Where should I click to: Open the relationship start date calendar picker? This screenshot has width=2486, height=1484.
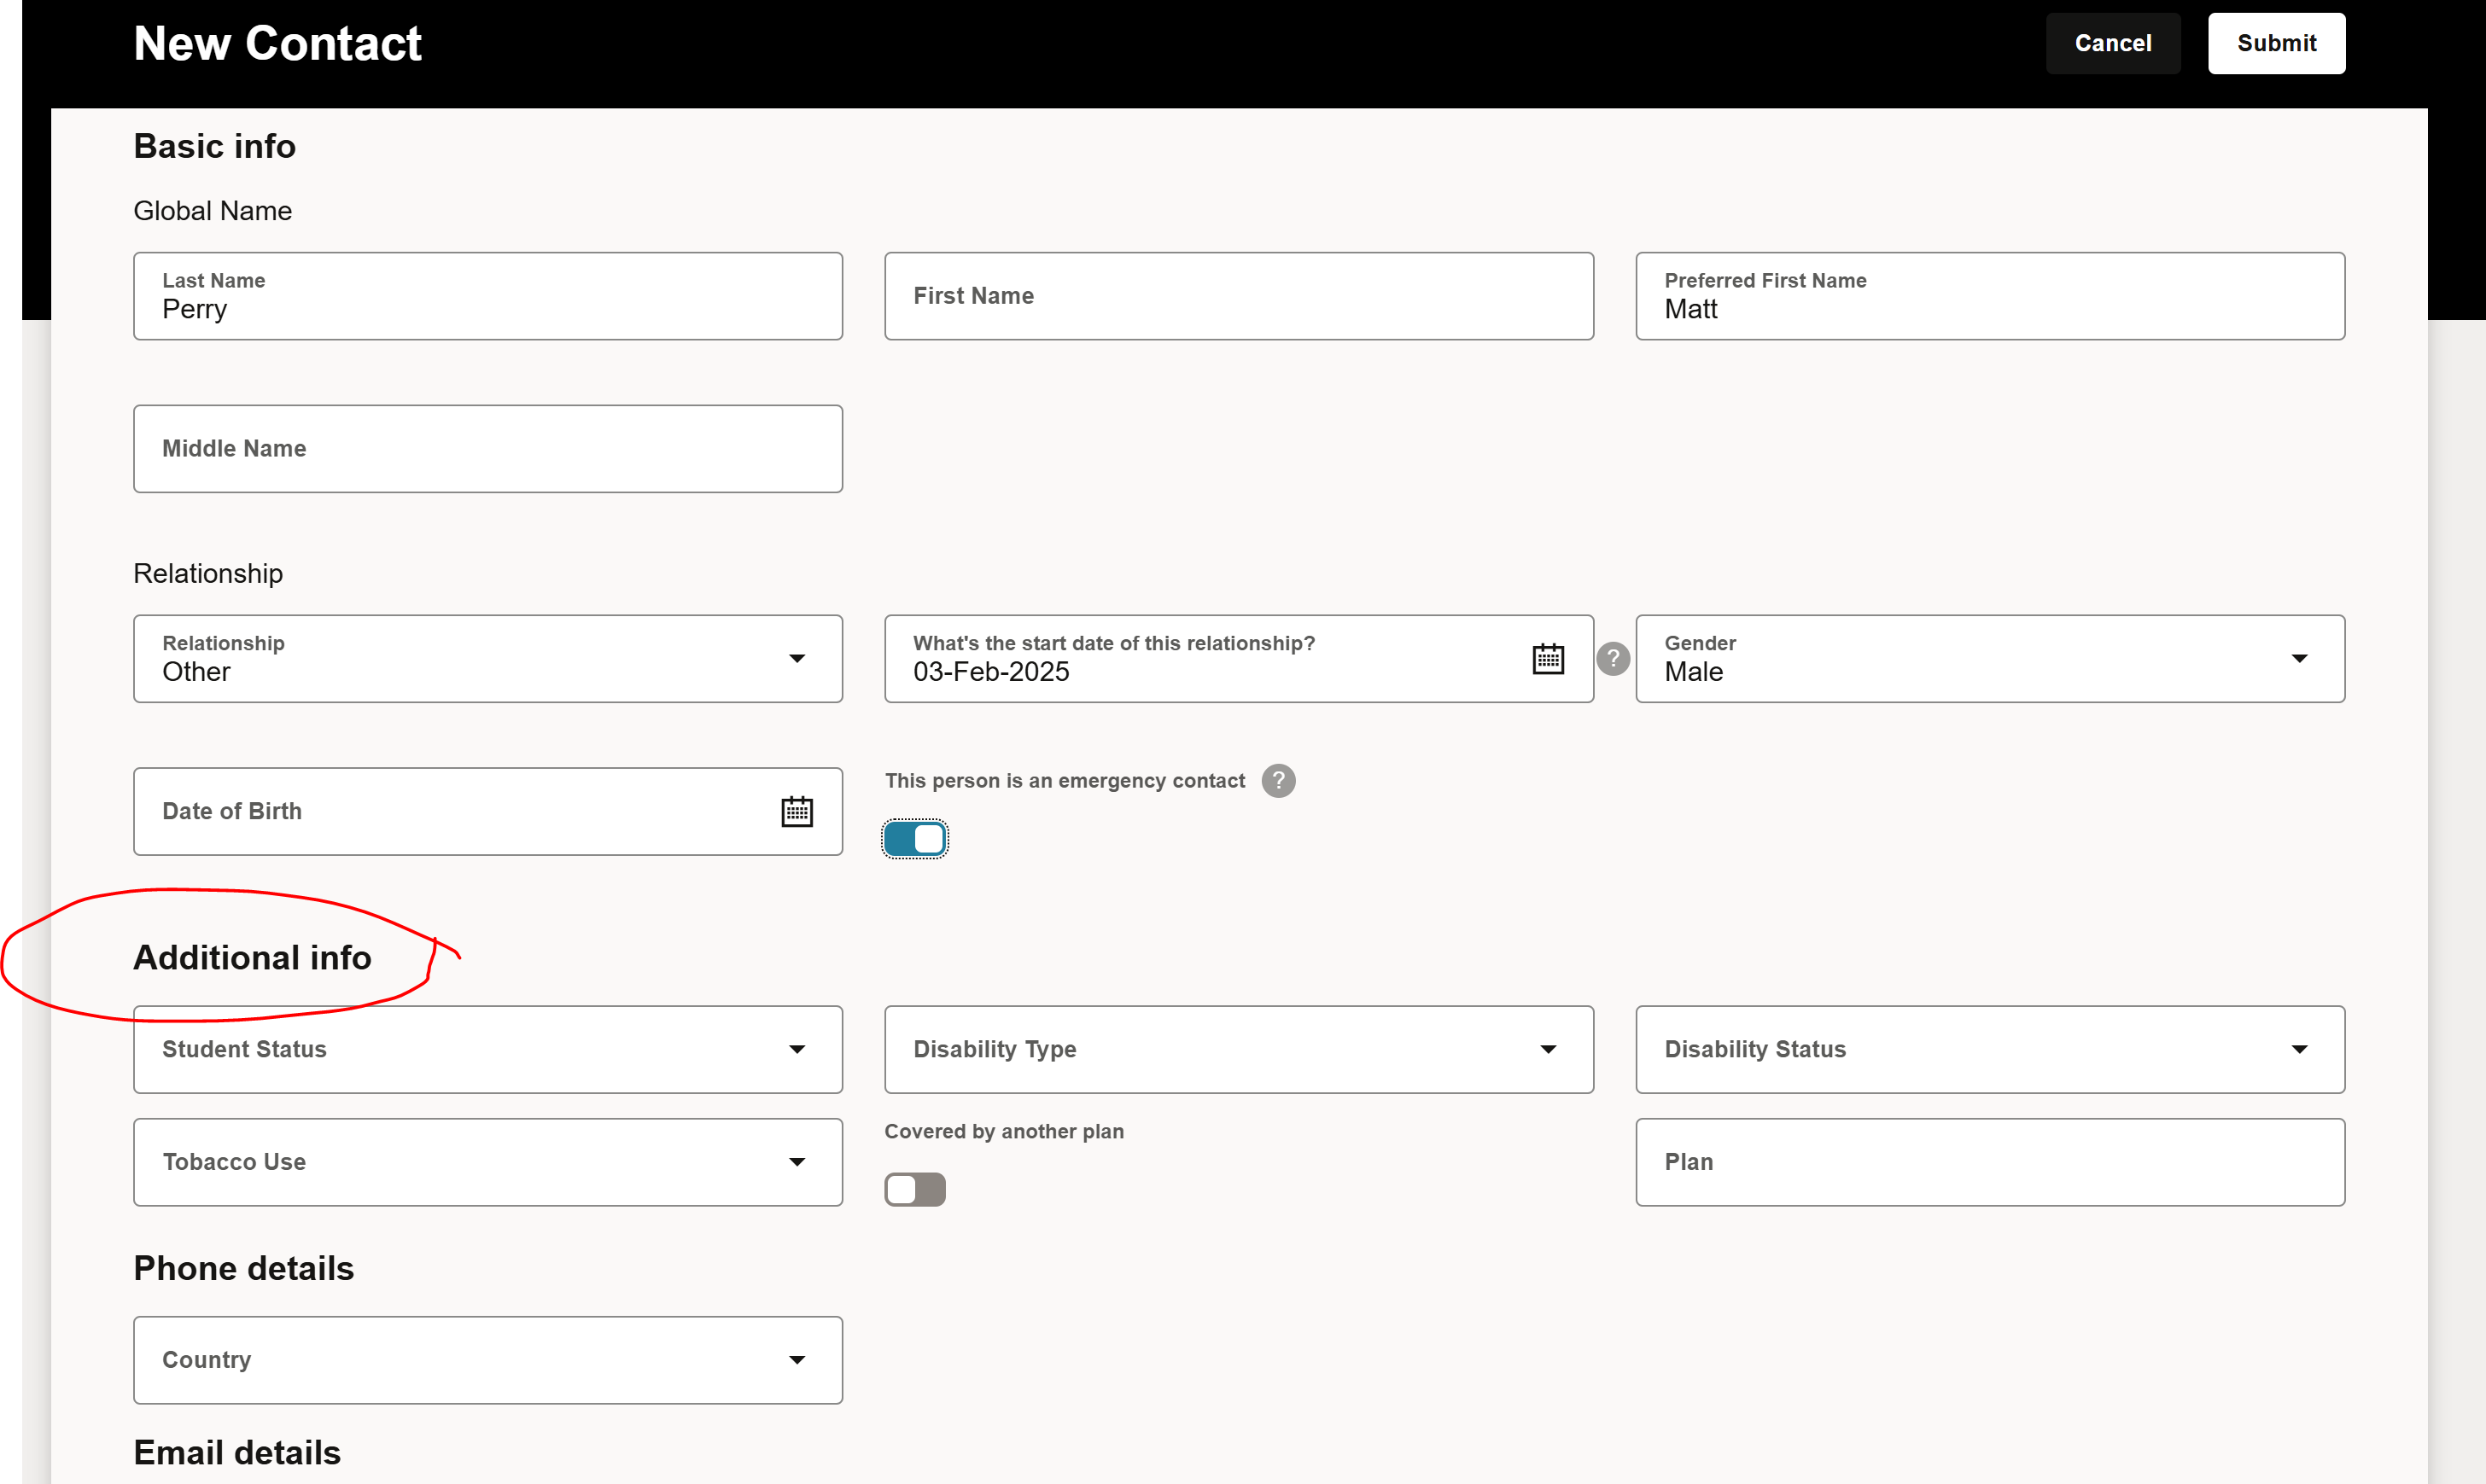pyautogui.click(x=1548, y=658)
